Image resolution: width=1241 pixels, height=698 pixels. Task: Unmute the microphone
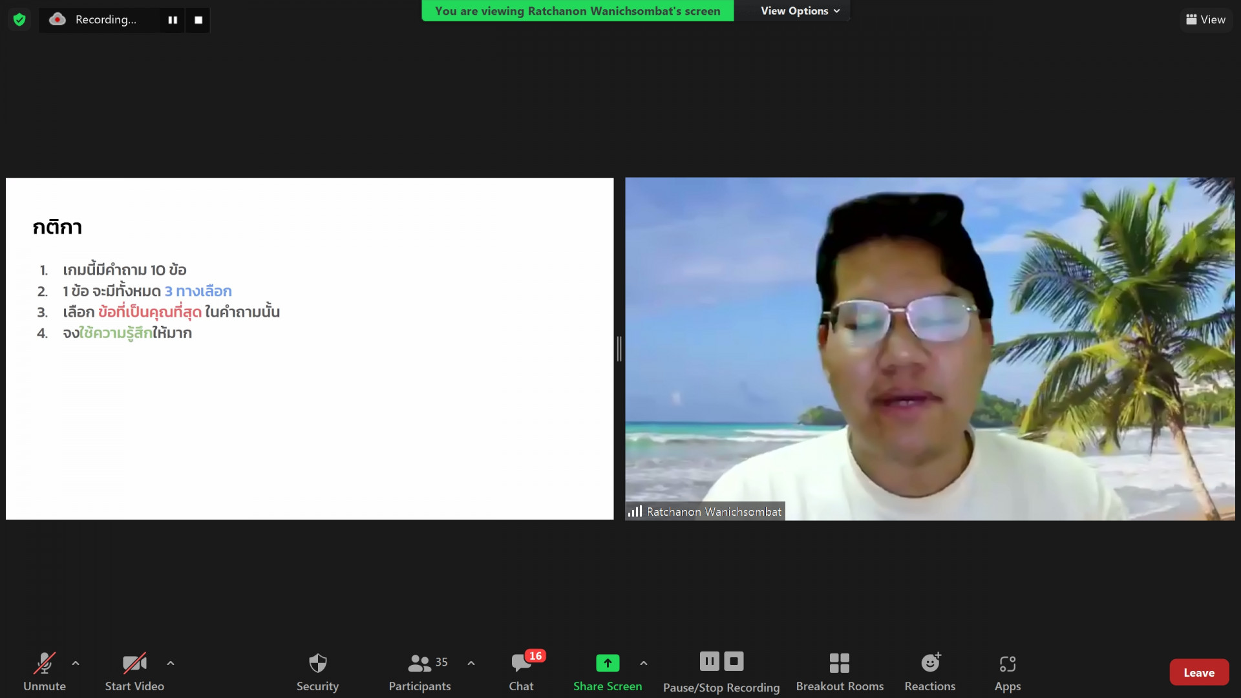45,672
